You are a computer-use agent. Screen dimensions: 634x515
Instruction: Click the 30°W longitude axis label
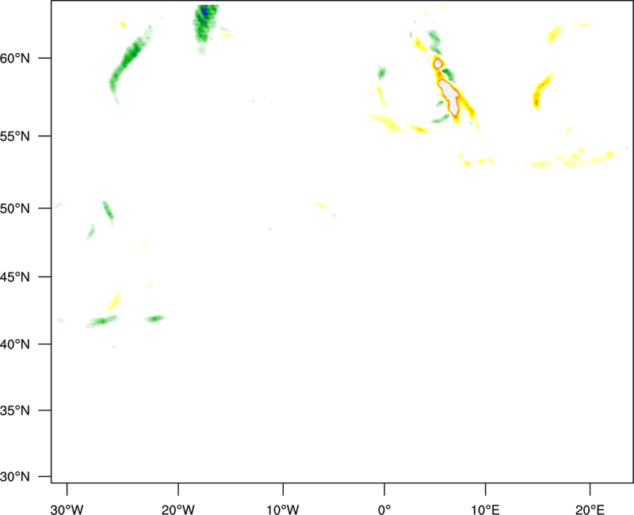tap(67, 508)
